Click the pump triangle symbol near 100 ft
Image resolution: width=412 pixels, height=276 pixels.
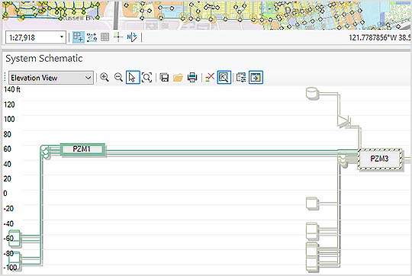(x=343, y=121)
